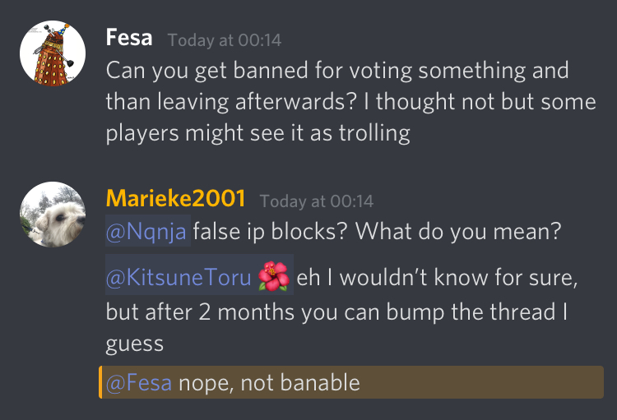Click the text "nope, not banable"

[269, 383]
